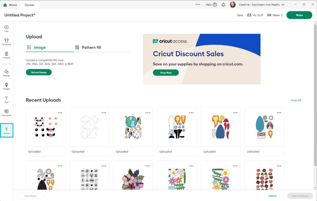Select the earth and astronauts thumbnail
The image size is (317, 201).
click(x=133, y=127)
